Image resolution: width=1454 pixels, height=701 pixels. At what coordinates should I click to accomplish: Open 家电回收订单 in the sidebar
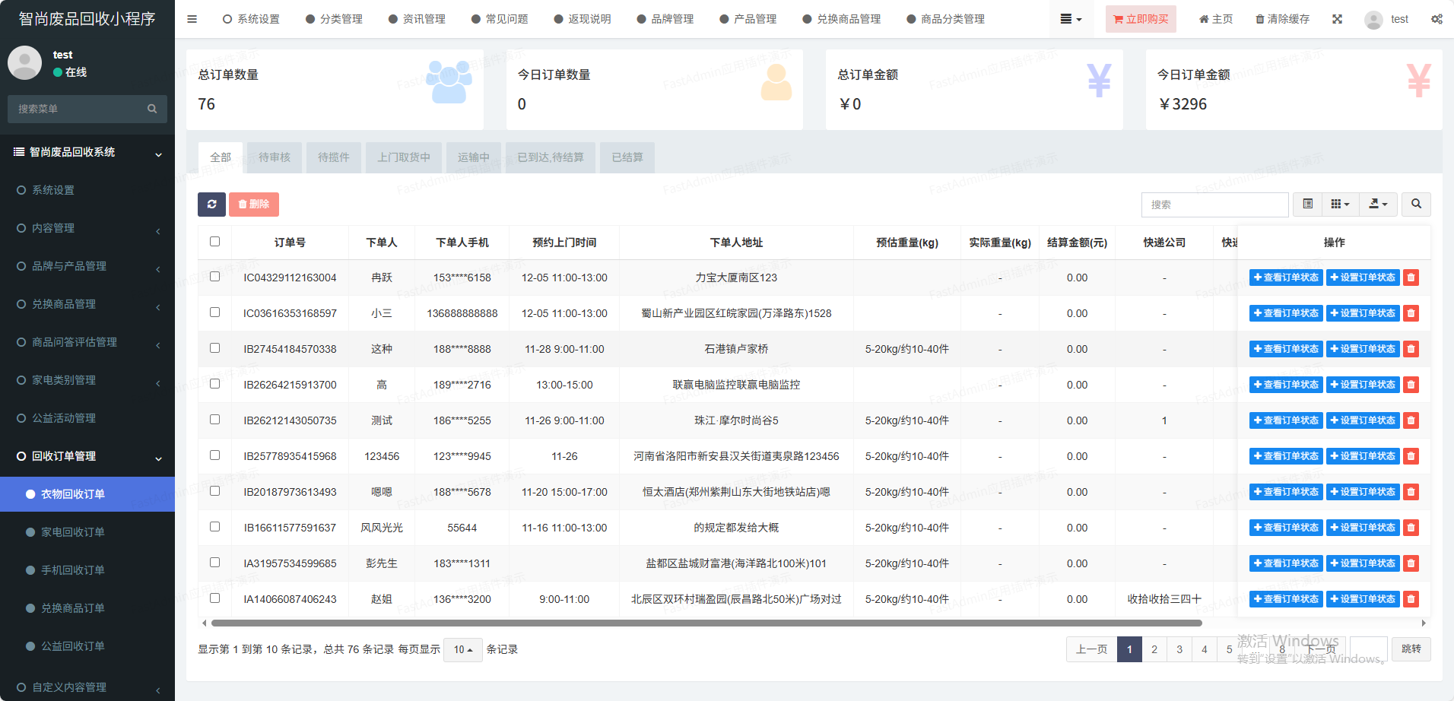73,532
